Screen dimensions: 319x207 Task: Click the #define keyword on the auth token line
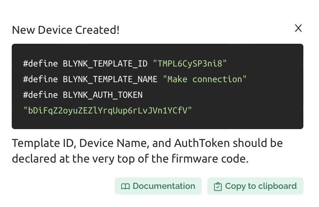pos(40,95)
